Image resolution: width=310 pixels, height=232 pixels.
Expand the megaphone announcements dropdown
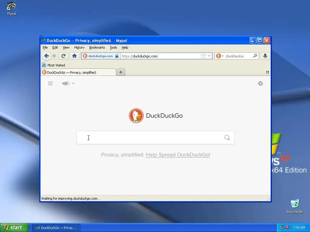pyautogui.click(x=68, y=83)
